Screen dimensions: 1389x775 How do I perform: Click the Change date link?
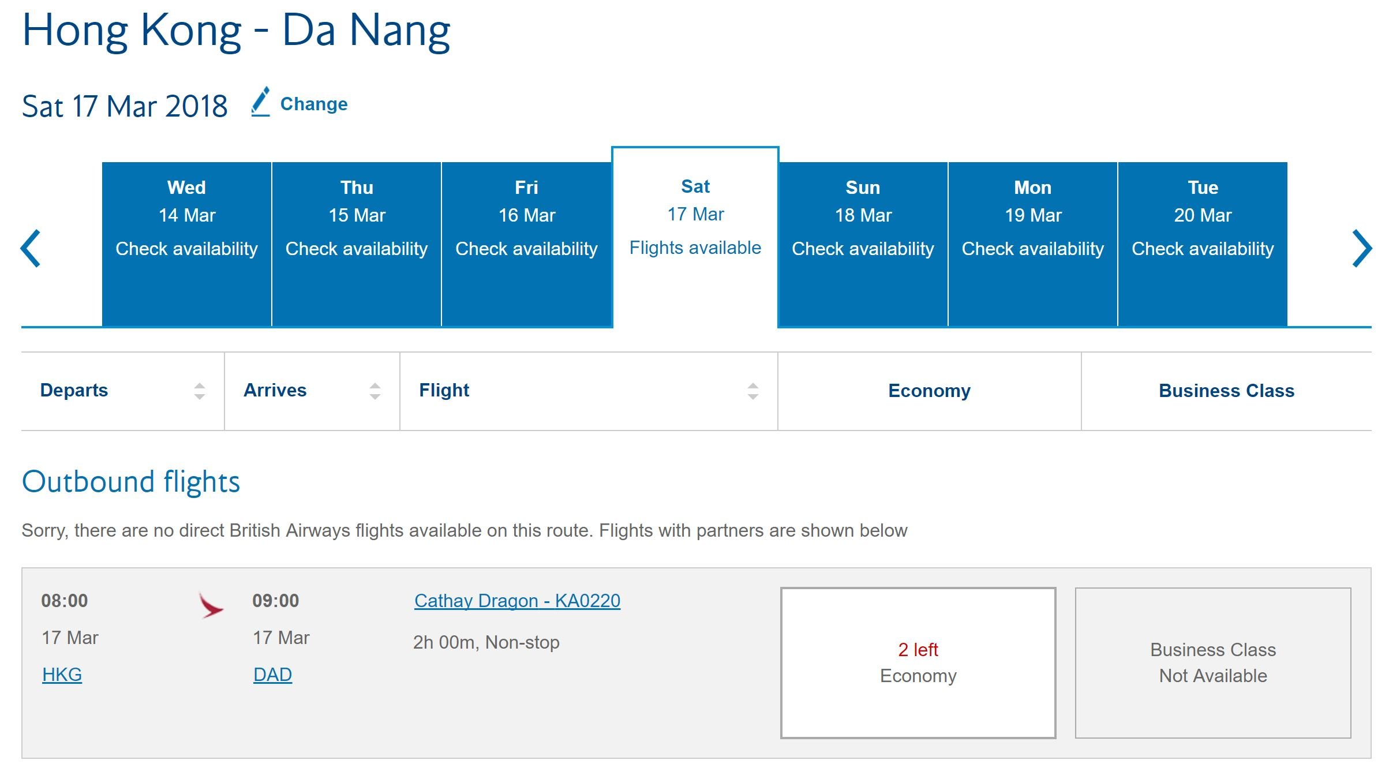(314, 104)
